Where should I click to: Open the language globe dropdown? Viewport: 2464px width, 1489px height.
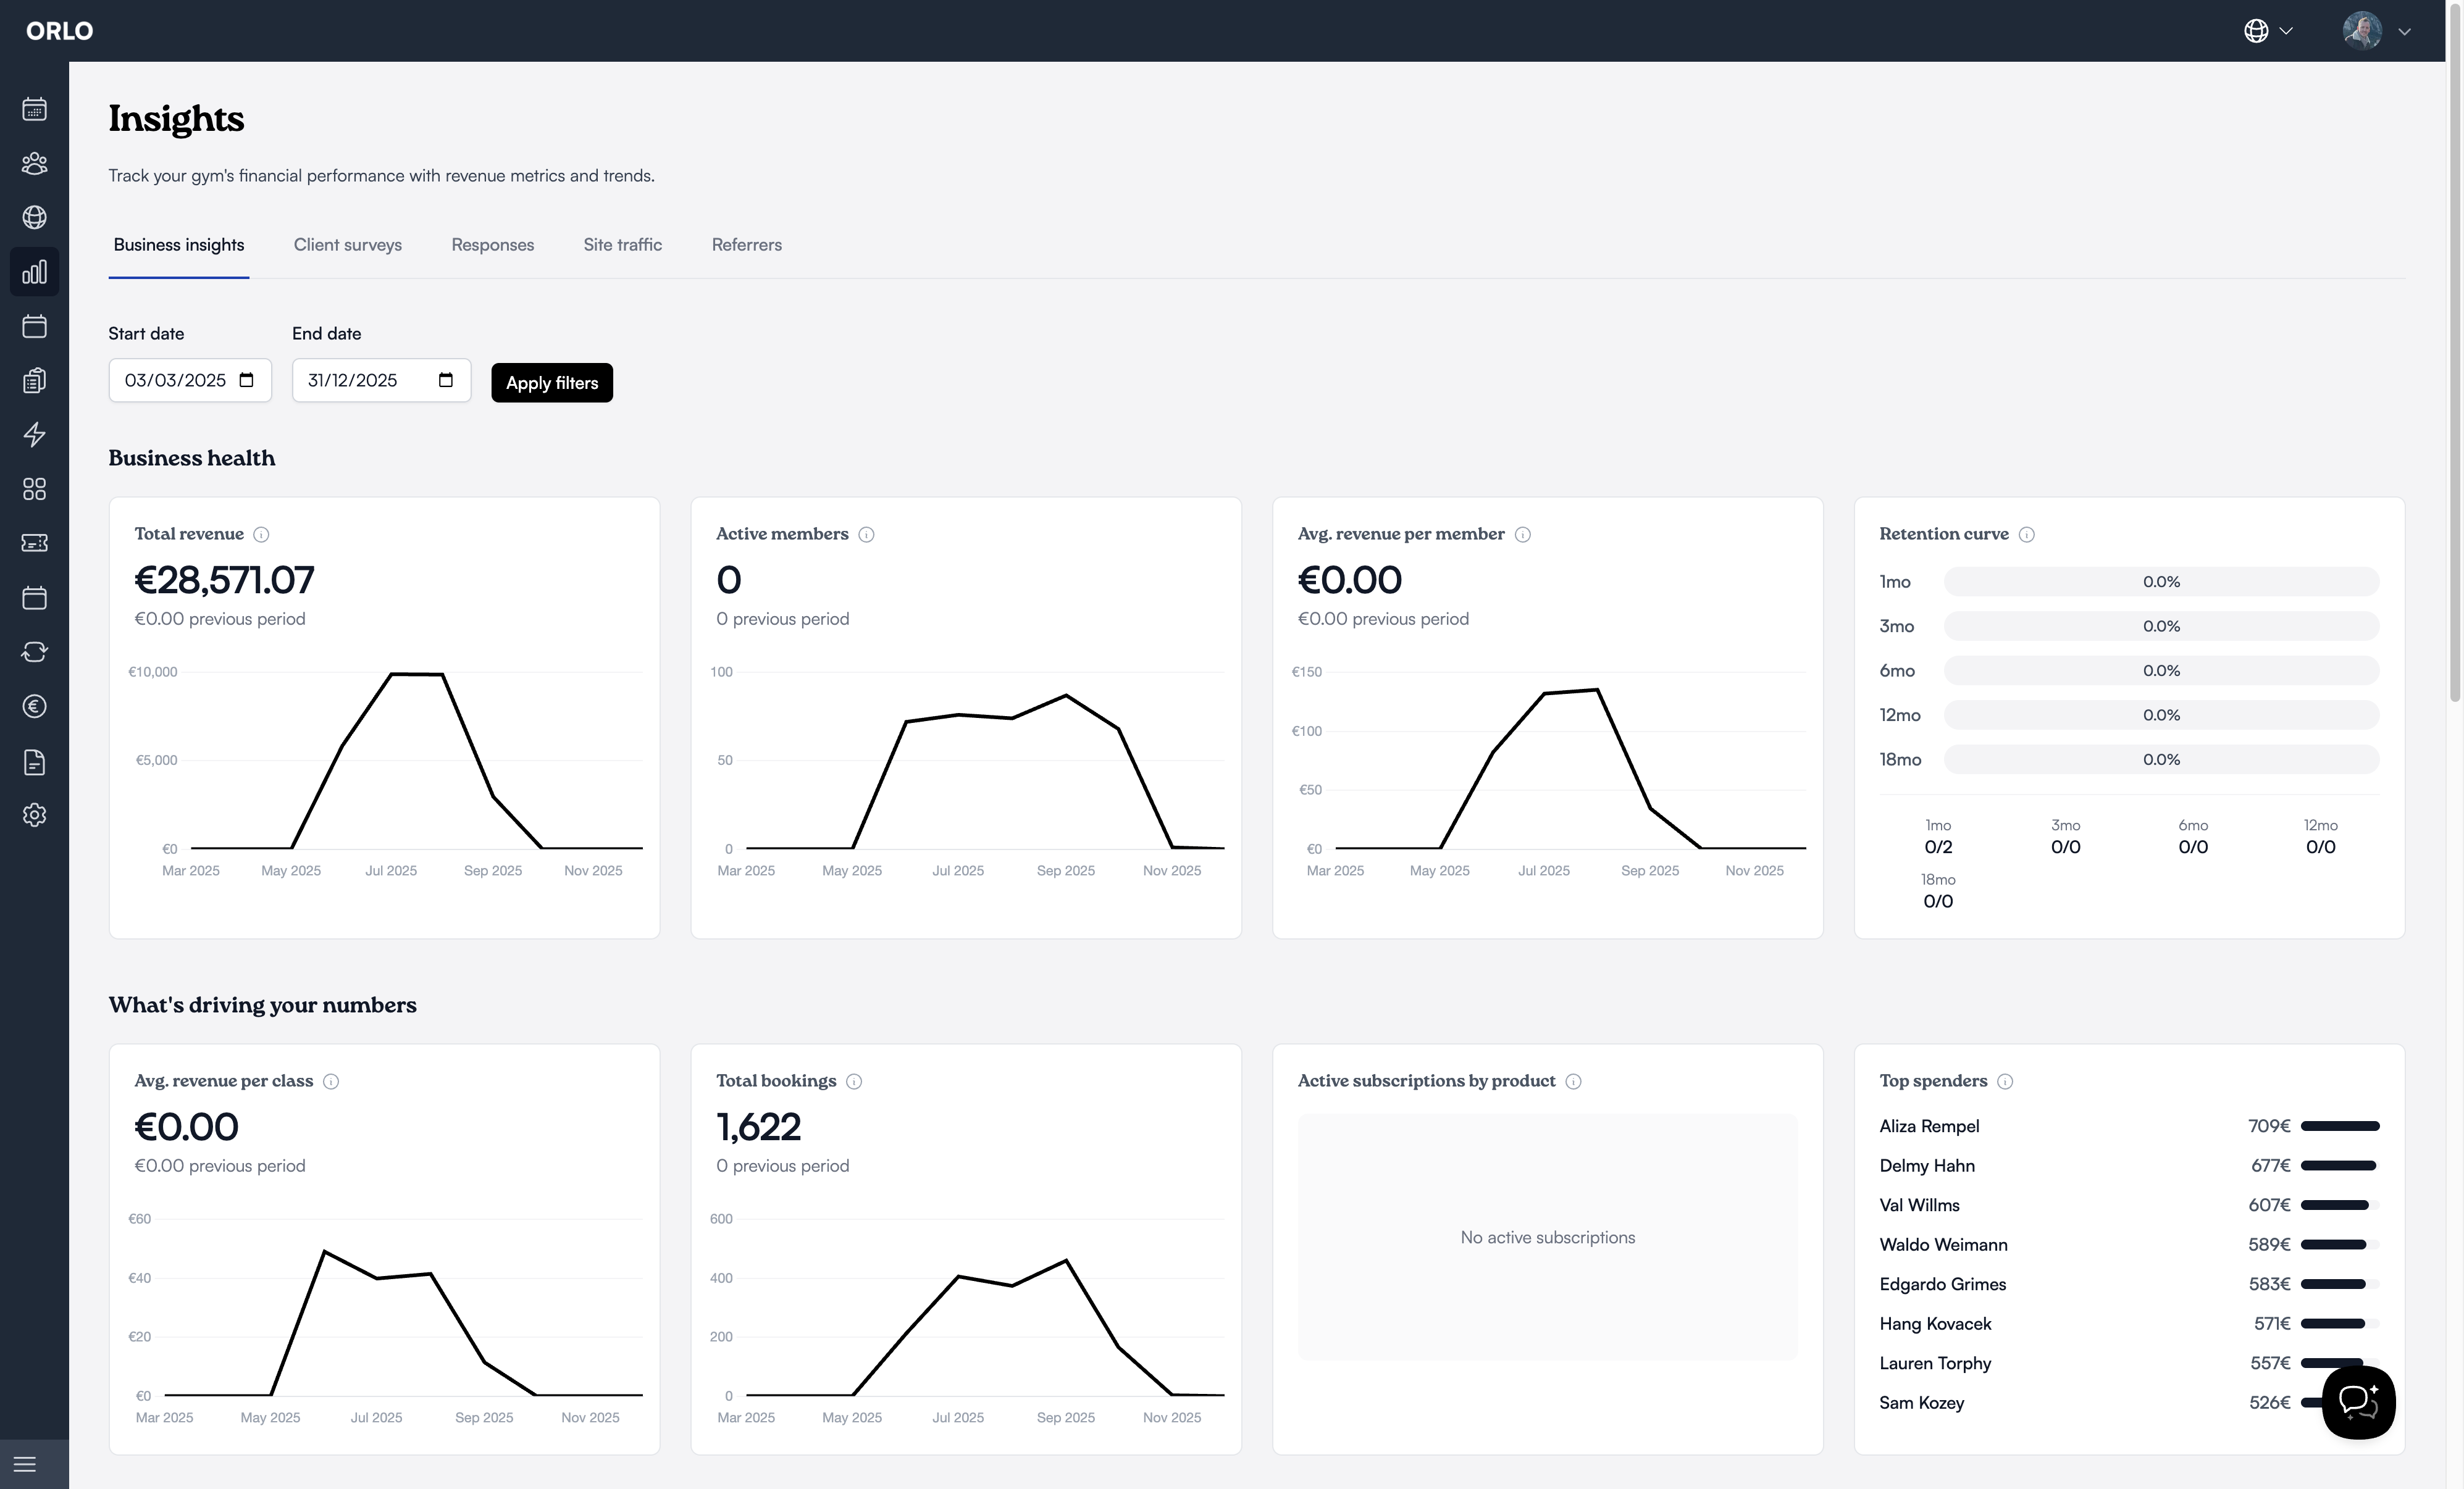pos(2267,31)
